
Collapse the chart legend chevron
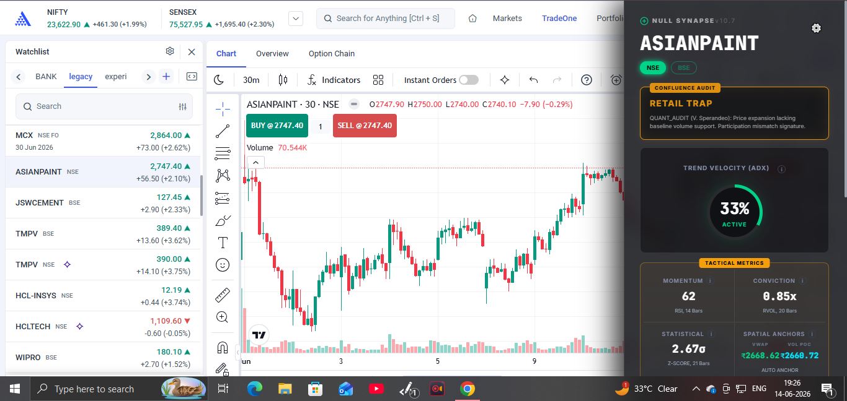click(255, 163)
